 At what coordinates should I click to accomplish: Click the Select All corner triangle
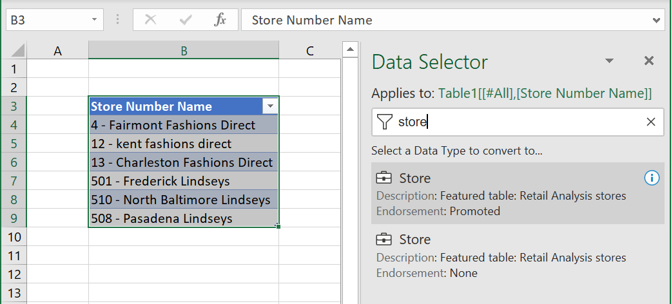pyautogui.click(x=18, y=51)
